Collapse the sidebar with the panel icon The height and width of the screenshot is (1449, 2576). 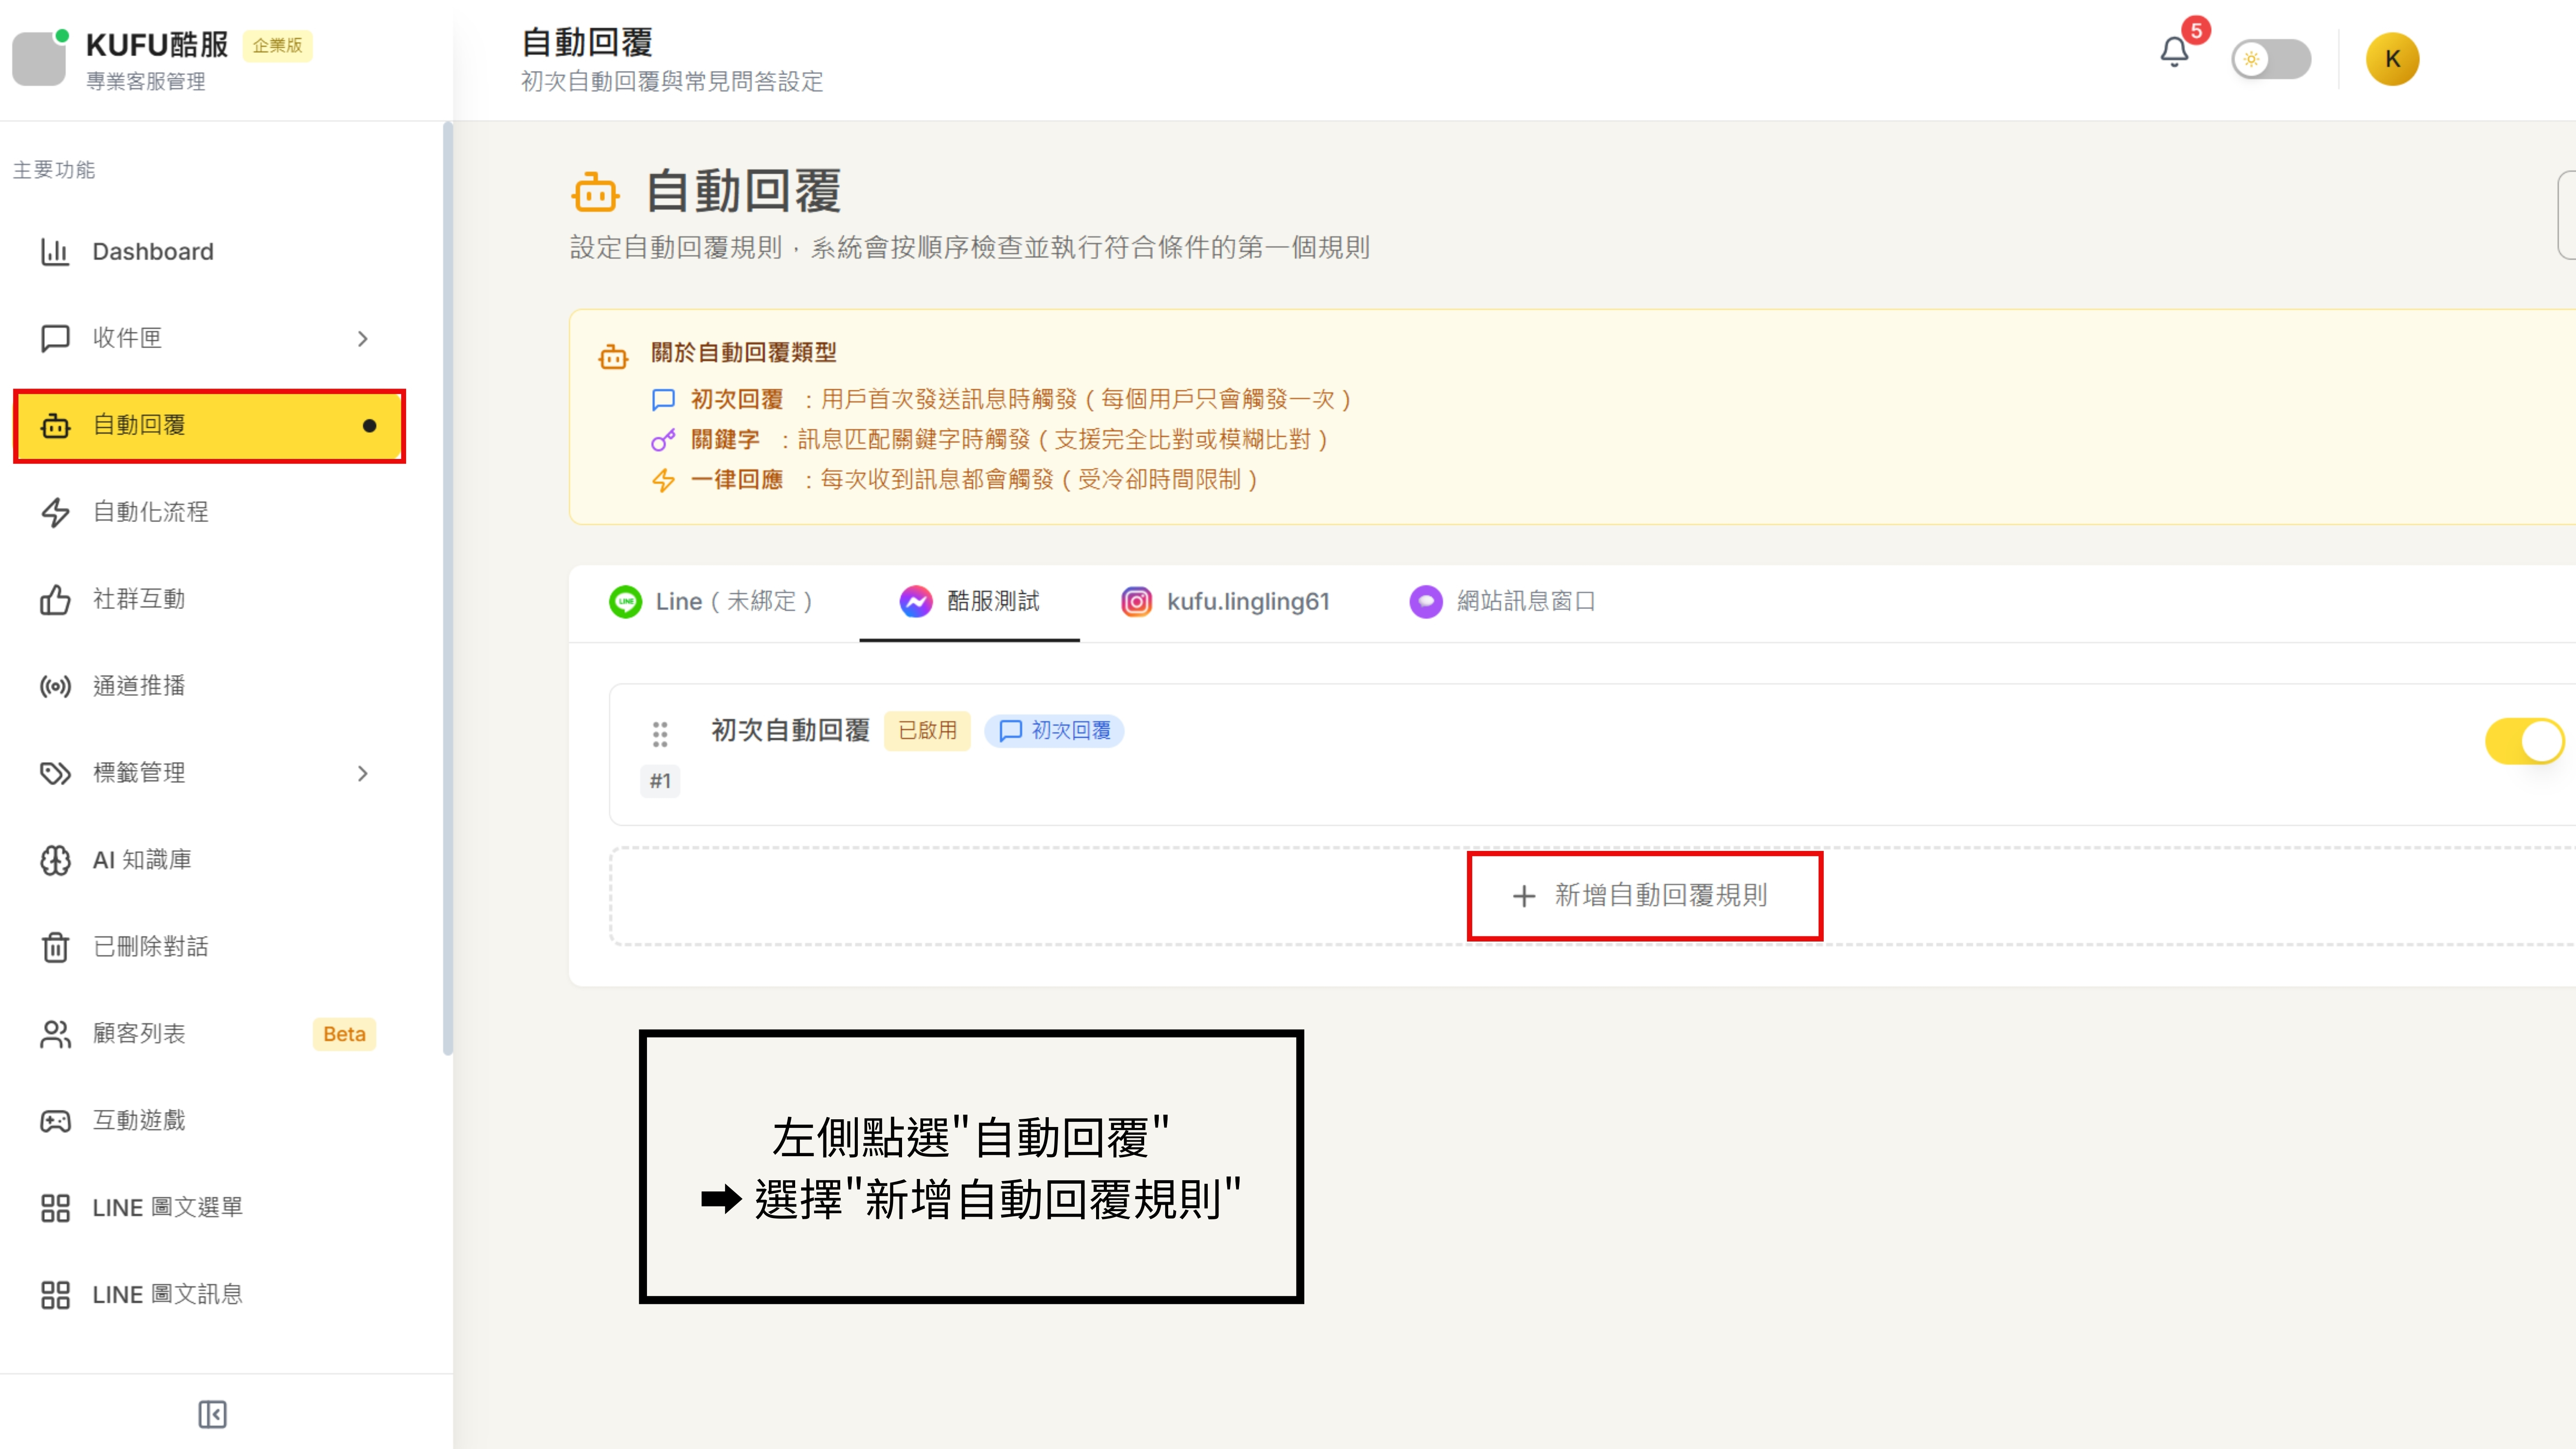pos(212,1414)
